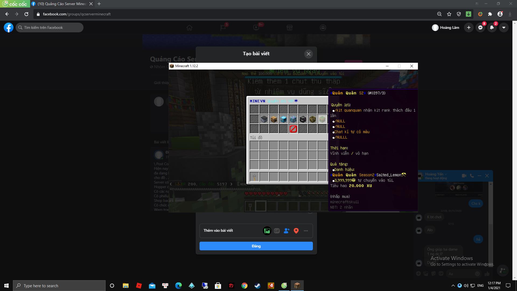Show hidden system tray icons chevron
The height and width of the screenshot is (291, 517).
click(453, 286)
